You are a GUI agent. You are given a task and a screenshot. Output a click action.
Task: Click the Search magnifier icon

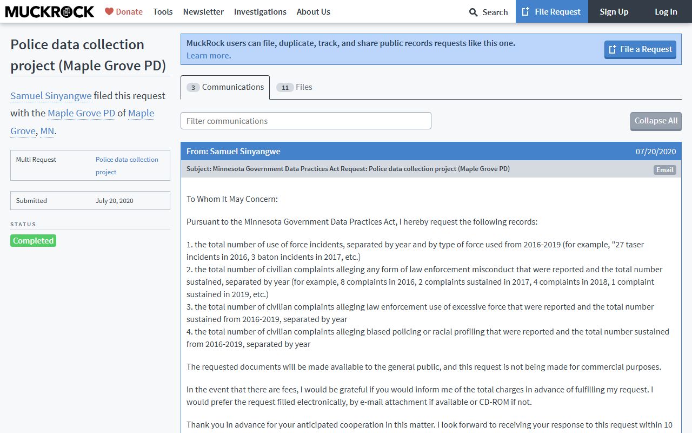[474, 12]
